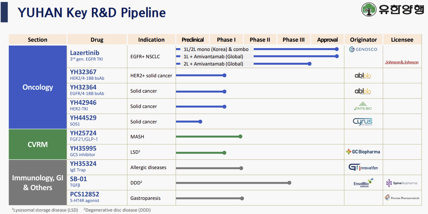Image resolution: width=428 pixels, height=214 pixels.
Task: Click the GC Biopharma logo
Action: click(x=363, y=152)
